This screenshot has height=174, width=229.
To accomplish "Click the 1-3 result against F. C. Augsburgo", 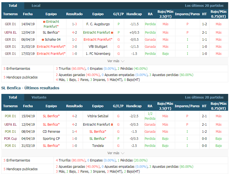I will click(x=74, y=24).
